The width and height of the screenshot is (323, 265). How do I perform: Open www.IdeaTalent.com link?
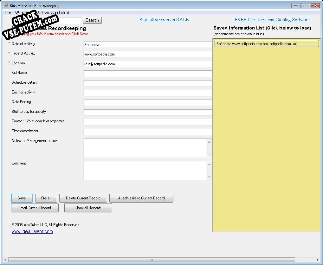32,231
